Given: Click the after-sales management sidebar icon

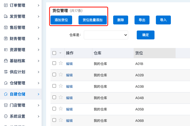Looking at the screenshot, I should tap(6, 27).
